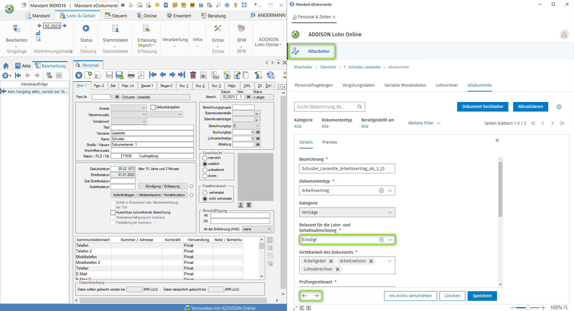This screenshot has width=574, height=311.
Task: Click the light bulb tip icon
Action: click(x=236, y=5)
